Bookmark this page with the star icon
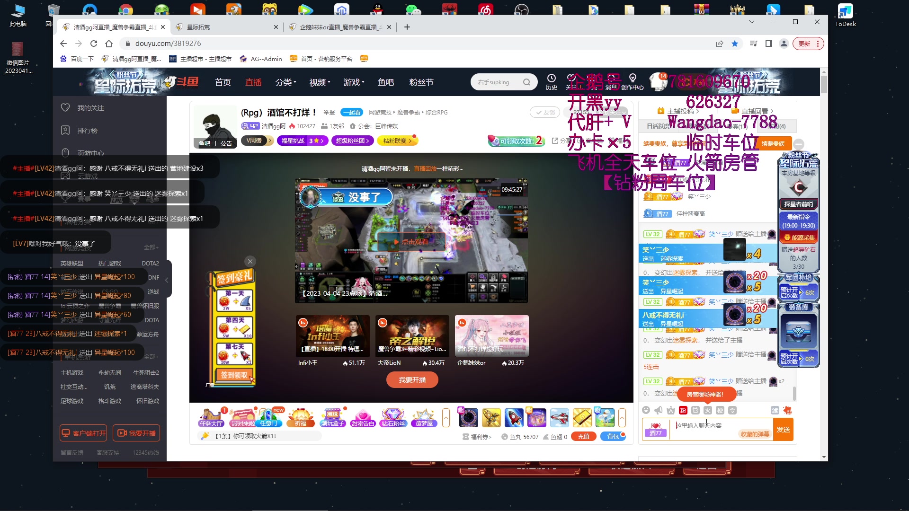Screen dimensions: 909x511 (735, 44)
